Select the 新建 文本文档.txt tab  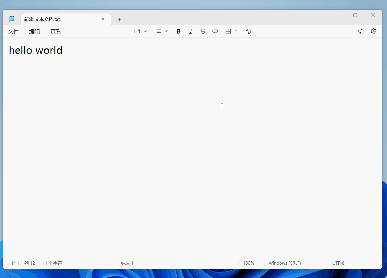click(66, 19)
